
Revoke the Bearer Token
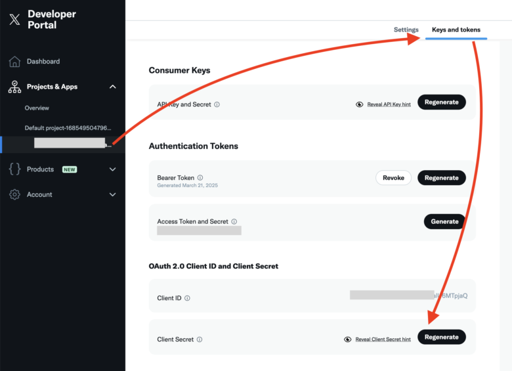393,178
